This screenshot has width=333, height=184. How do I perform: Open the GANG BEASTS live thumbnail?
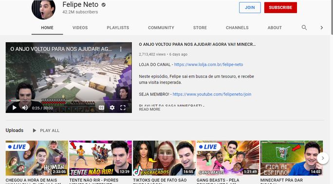coord(228,158)
